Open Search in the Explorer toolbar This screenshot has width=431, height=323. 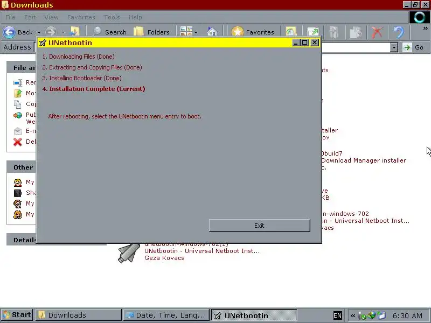[x=110, y=32]
